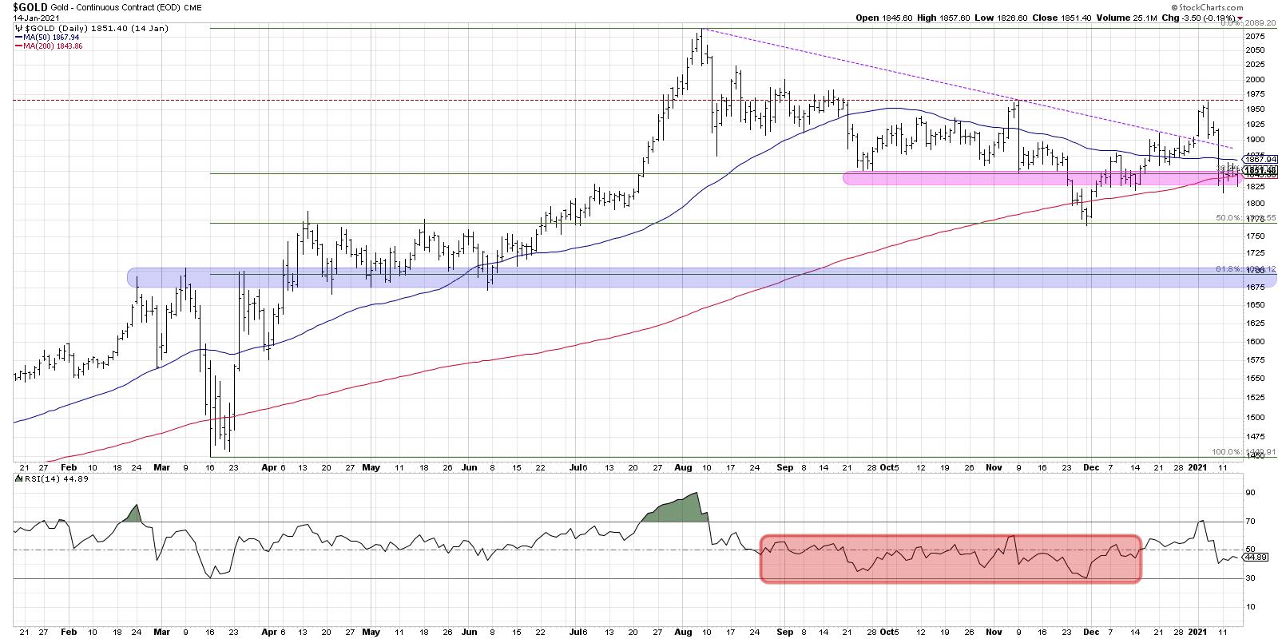Click the blue MA(50) legend line marker
The width and height of the screenshot is (1278, 639).
[x=18, y=37]
